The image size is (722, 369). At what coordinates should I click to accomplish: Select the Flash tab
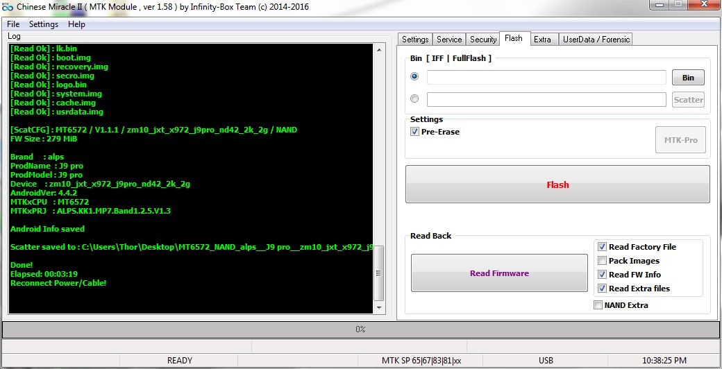pyautogui.click(x=514, y=38)
